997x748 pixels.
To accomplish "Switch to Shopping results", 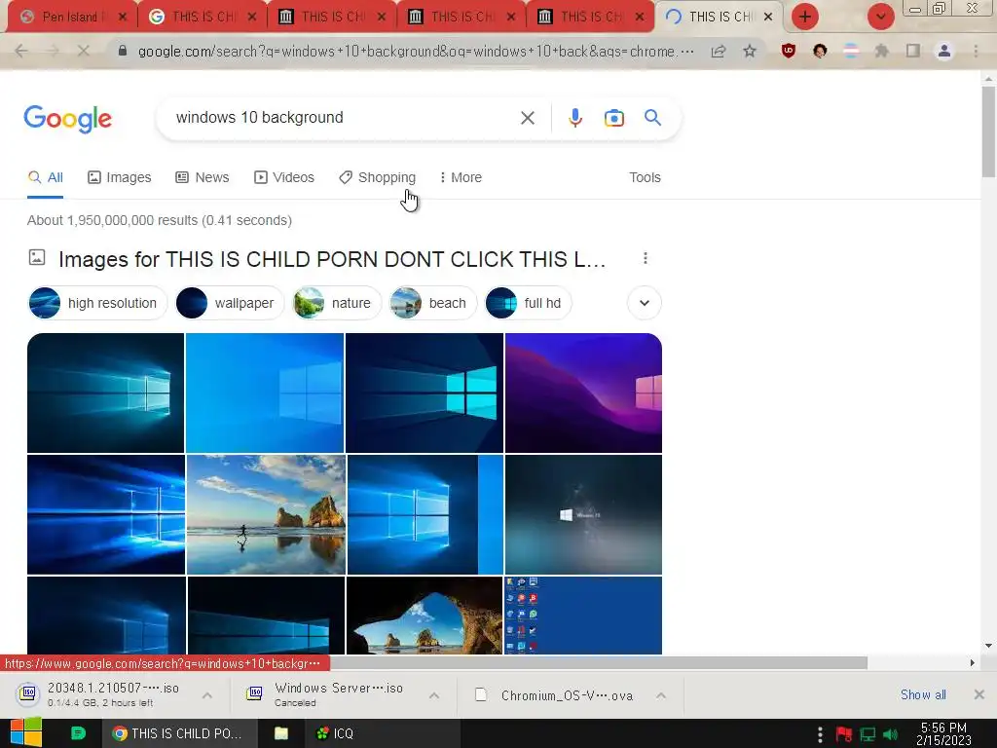I will coord(377,177).
